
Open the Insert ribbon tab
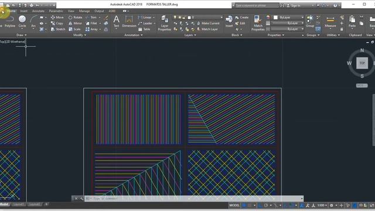click(23, 11)
